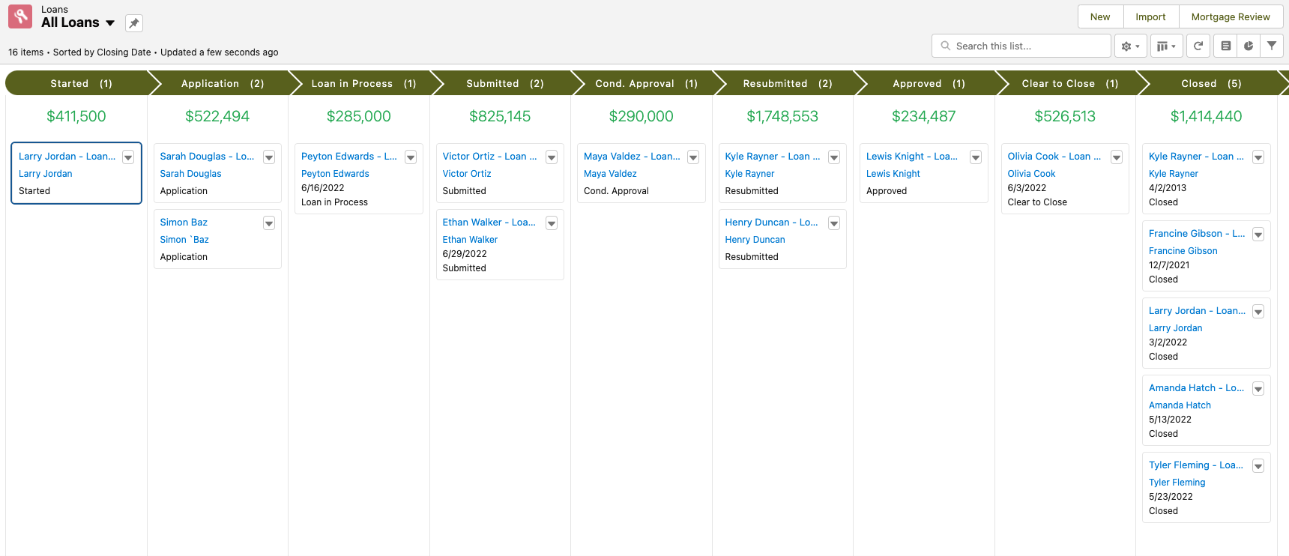Open the filters panel

(x=1272, y=46)
